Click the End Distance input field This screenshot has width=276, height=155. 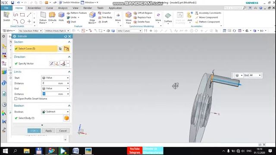click(x=56, y=94)
